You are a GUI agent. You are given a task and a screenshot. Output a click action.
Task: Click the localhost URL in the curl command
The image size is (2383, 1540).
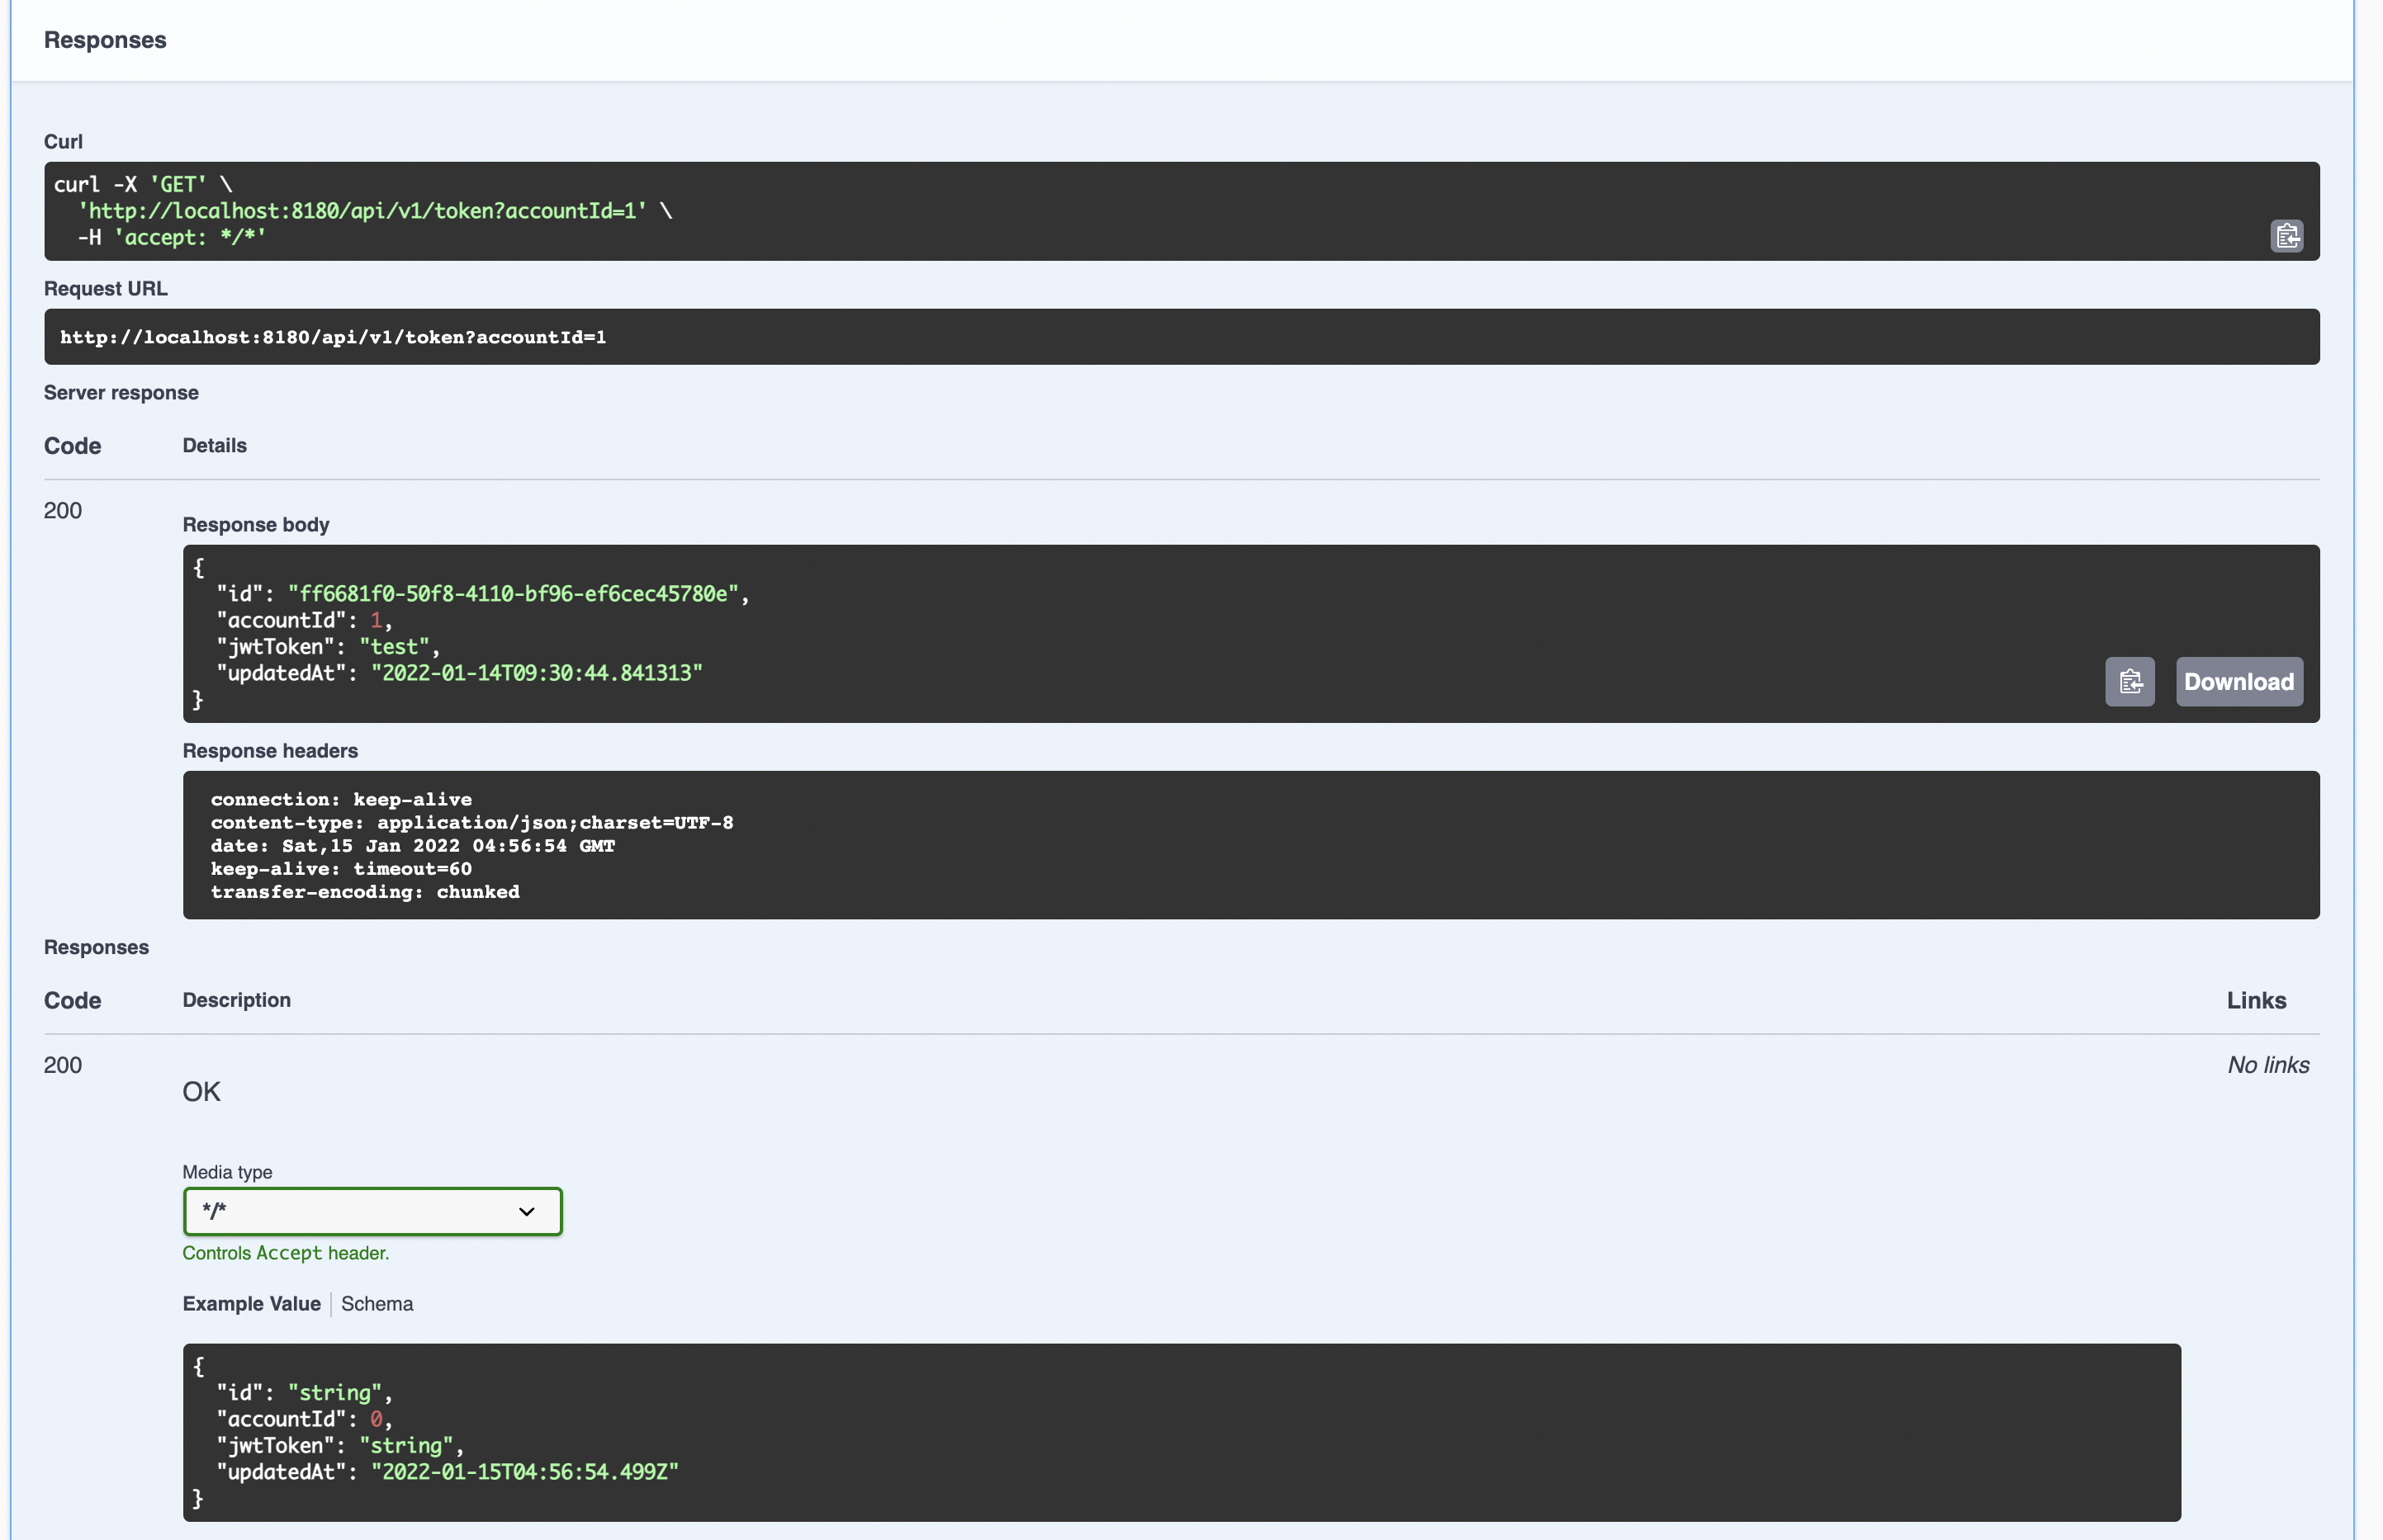coord(362,211)
